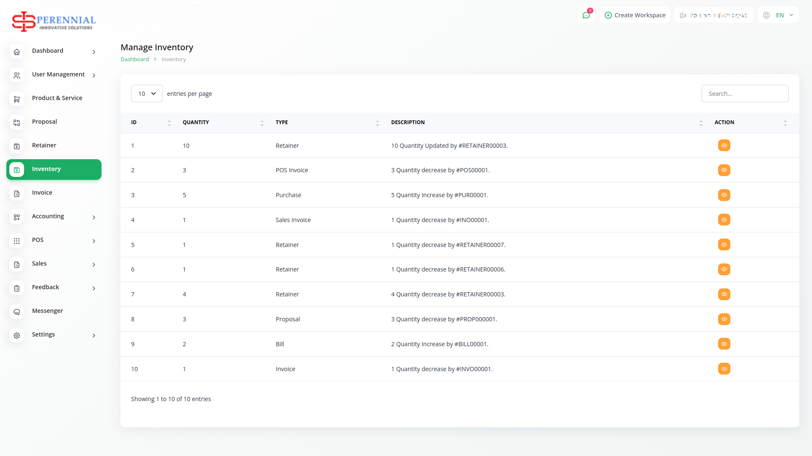
Task: Click the Proposal sidebar icon
Action: (x=16, y=122)
